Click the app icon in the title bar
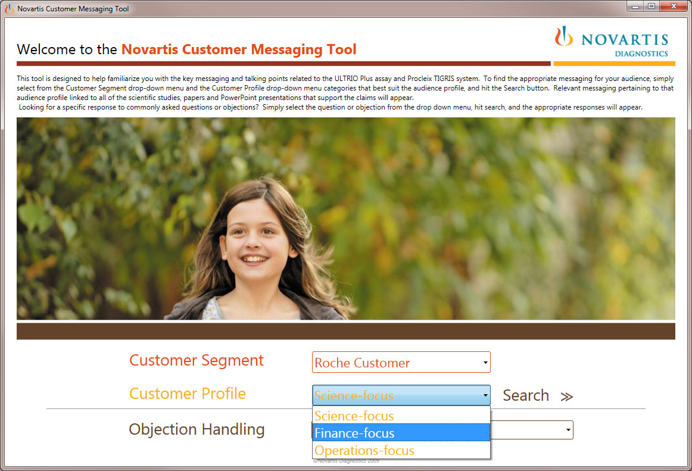This screenshot has height=471, width=692. click(x=10, y=8)
